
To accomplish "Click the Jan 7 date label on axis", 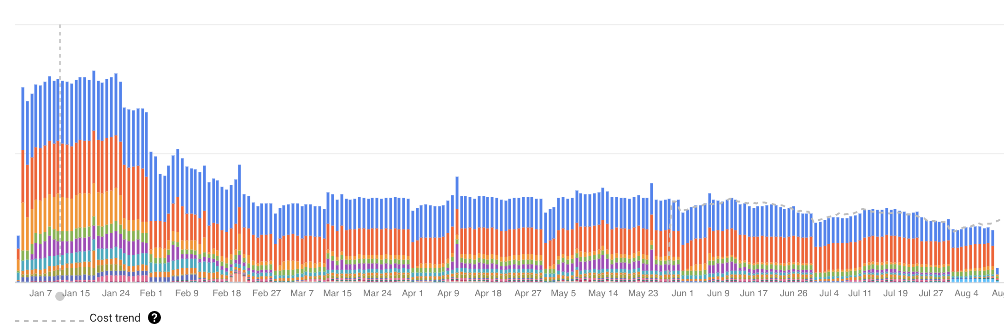I will (41, 293).
